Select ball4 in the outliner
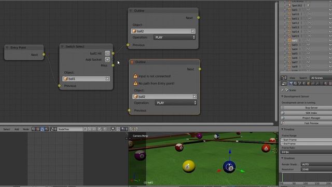This screenshot has width=332, height=187. tap(295, 49)
